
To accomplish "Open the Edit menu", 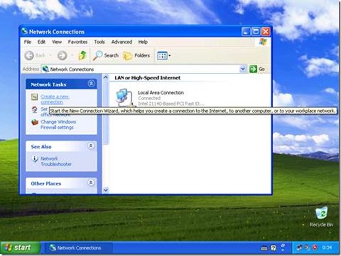I will pos(42,42).
